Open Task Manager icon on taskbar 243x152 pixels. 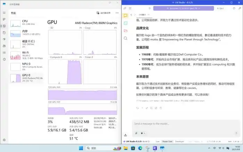coord(162,148)
